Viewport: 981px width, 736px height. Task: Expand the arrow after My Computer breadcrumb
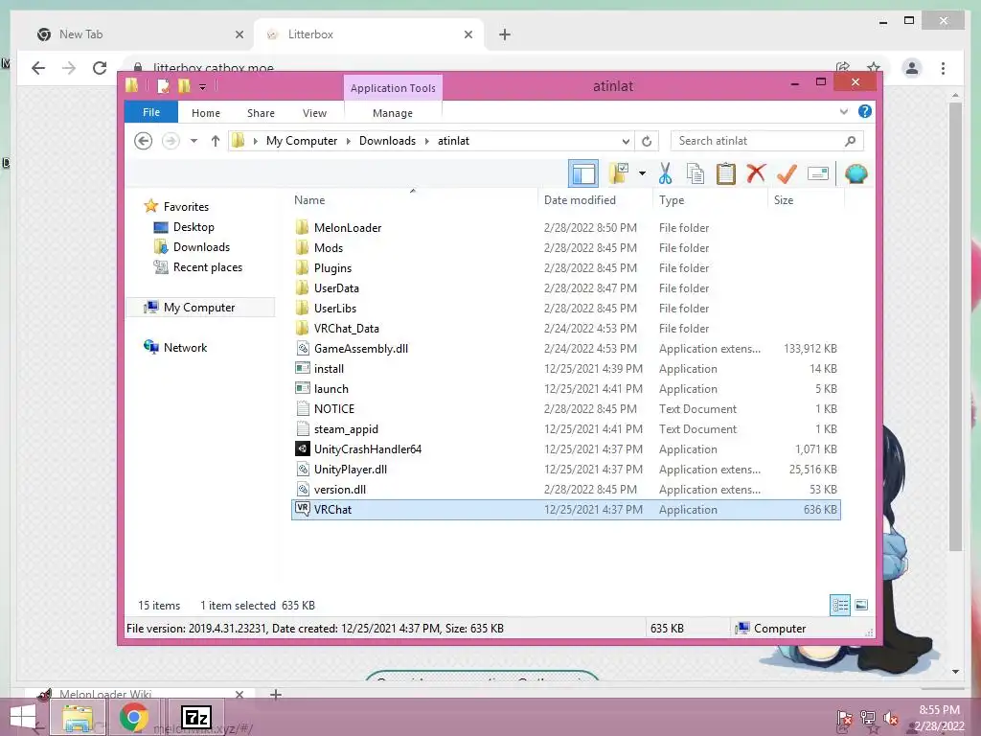(349, 141)
